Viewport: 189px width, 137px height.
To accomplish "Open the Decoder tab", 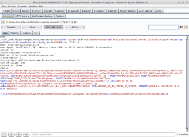I will 87,11.
